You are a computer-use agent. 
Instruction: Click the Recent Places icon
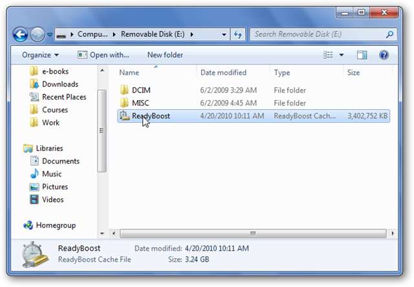pos(34,97)
